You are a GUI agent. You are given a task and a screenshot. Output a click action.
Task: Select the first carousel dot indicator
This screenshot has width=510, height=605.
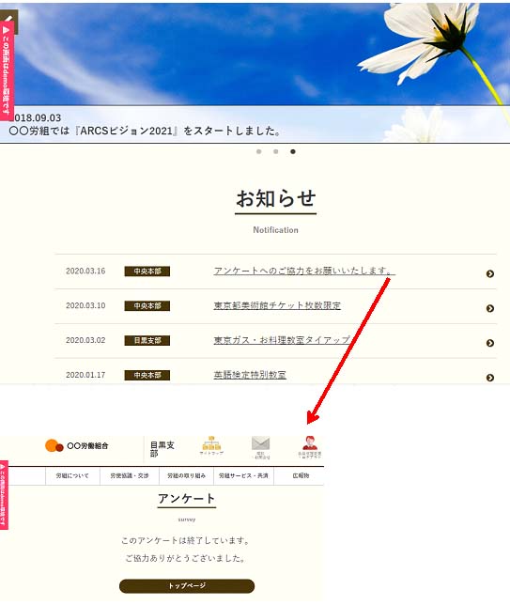tap(259, 151)
